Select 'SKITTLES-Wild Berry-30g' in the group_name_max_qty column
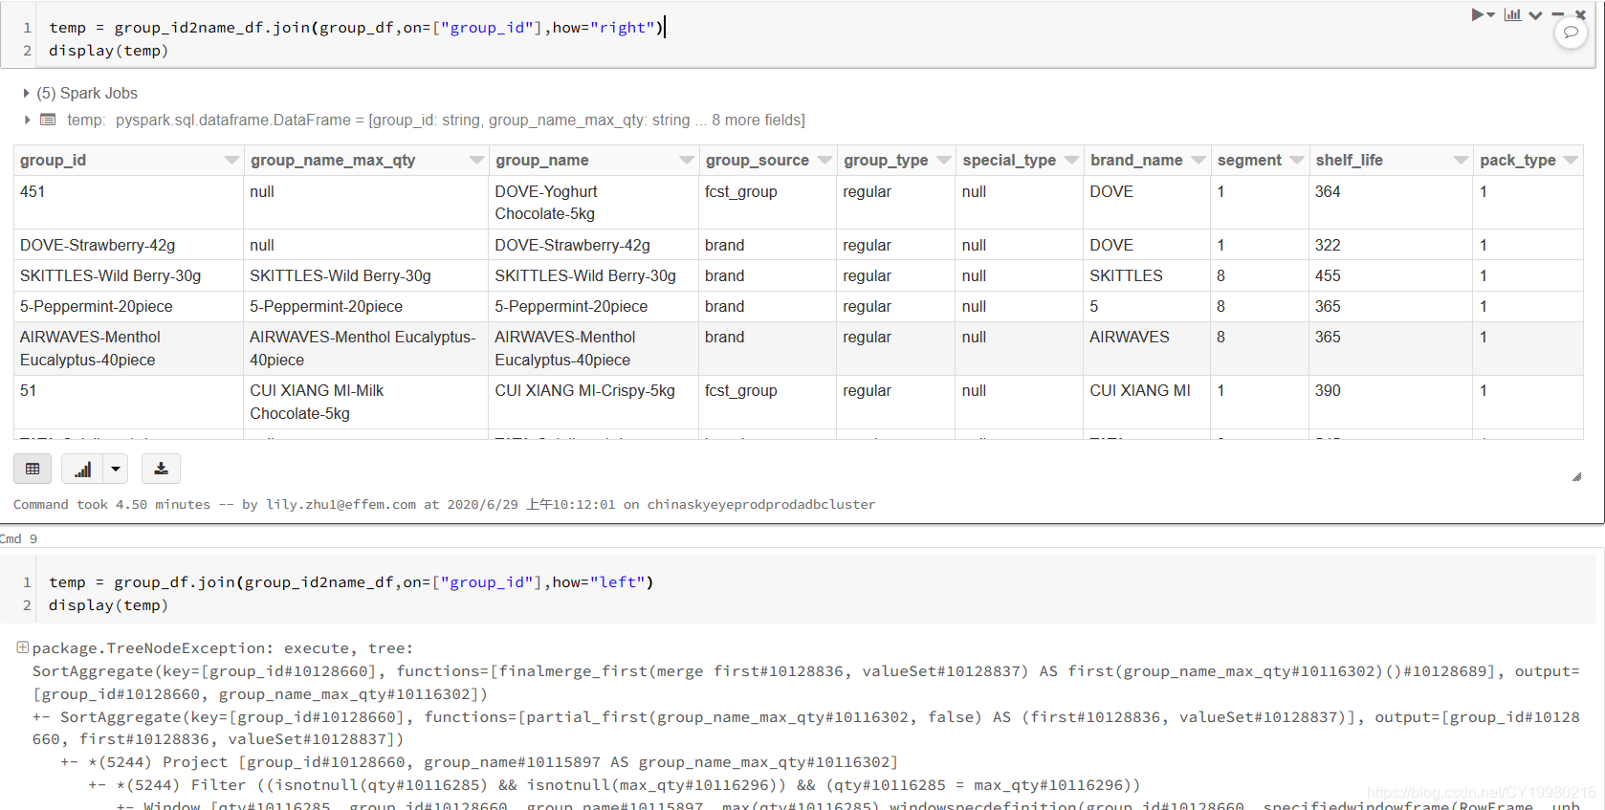Image resolution: width=1605 pixels, height=810 pixels. tap(365, 275)
